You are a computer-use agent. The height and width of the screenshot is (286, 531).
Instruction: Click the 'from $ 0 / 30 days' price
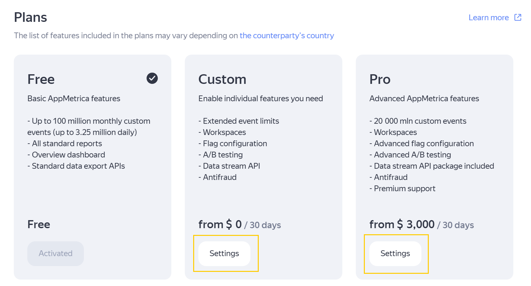(x=239, y=224)
